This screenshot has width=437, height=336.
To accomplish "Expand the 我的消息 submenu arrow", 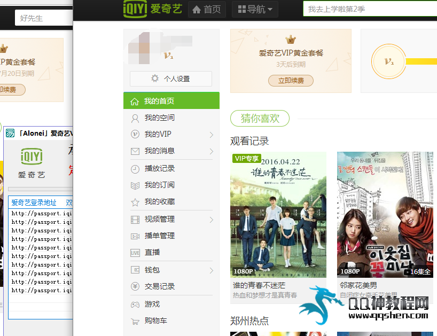I will click(x=212, y=152).
